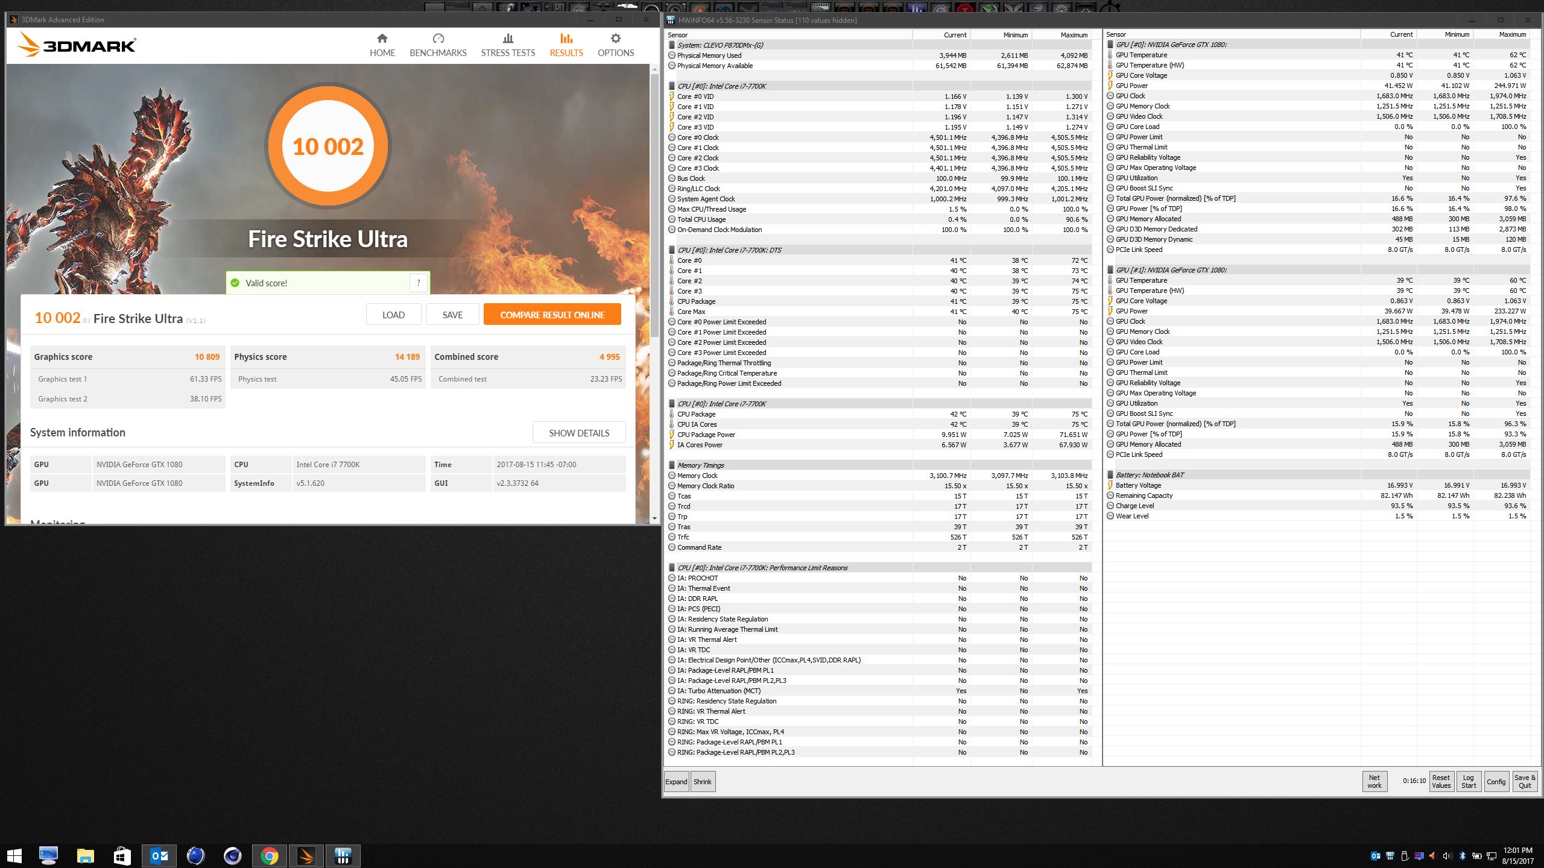Click the Bluetooth tray icon
This screenshot has height=868, width=1544.
tap(1462, 855)
